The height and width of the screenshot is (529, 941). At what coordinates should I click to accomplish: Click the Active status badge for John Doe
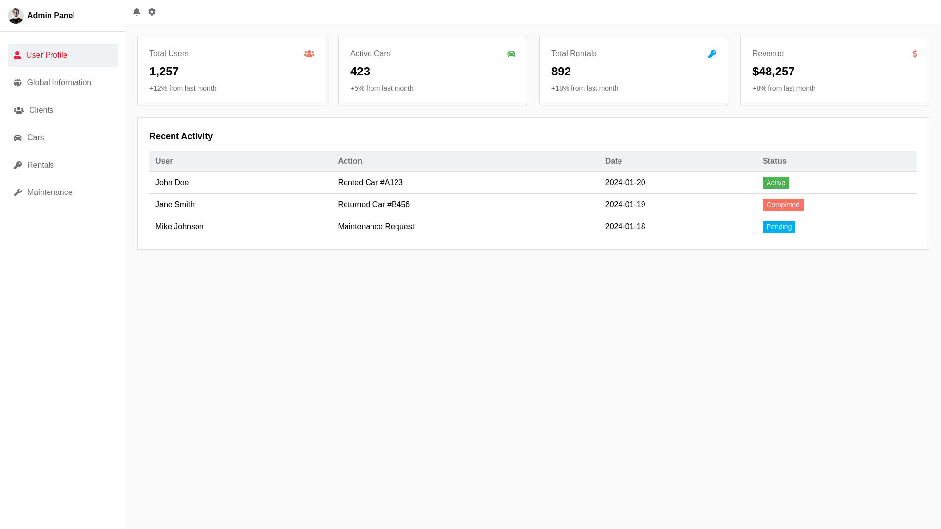point(776,182)
